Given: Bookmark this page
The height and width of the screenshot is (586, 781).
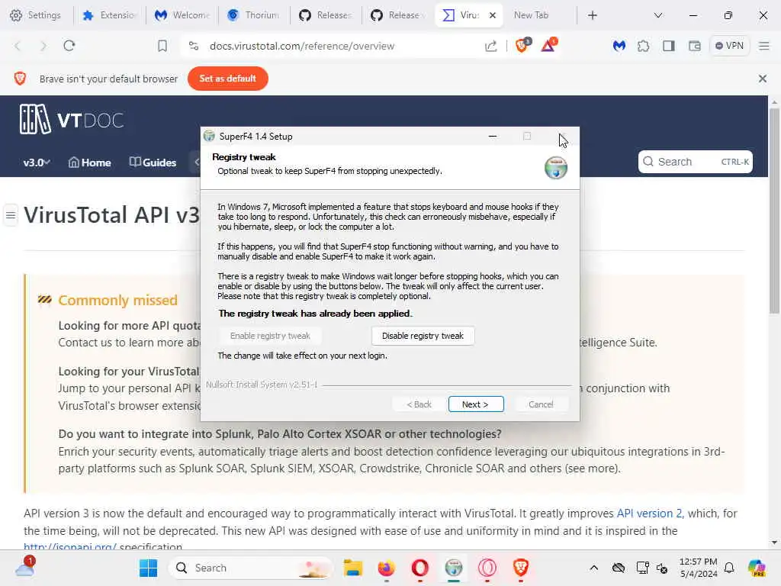Looking at the screenshot, I should pyautogui.click(x=162, y=46).
